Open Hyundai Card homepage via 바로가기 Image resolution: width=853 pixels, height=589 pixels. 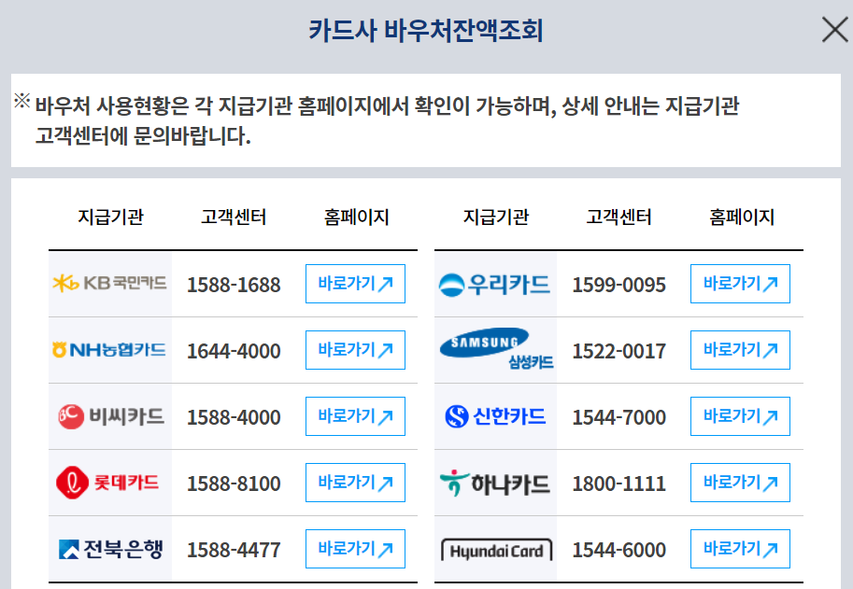pos(740,549)
